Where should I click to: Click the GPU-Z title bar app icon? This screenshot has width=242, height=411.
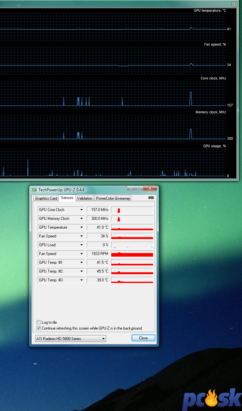click(x=35, y=190)
